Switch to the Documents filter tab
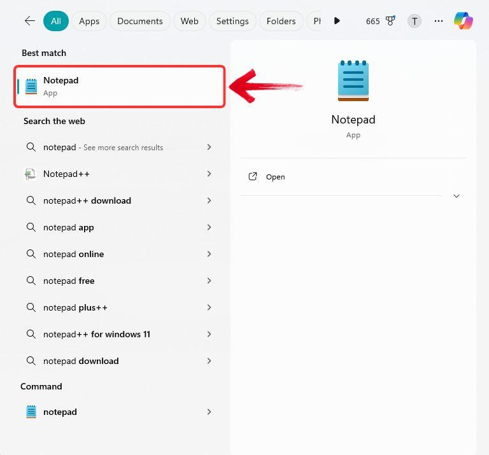Viewport: 489px width, 455px height. tap(140, 21)
